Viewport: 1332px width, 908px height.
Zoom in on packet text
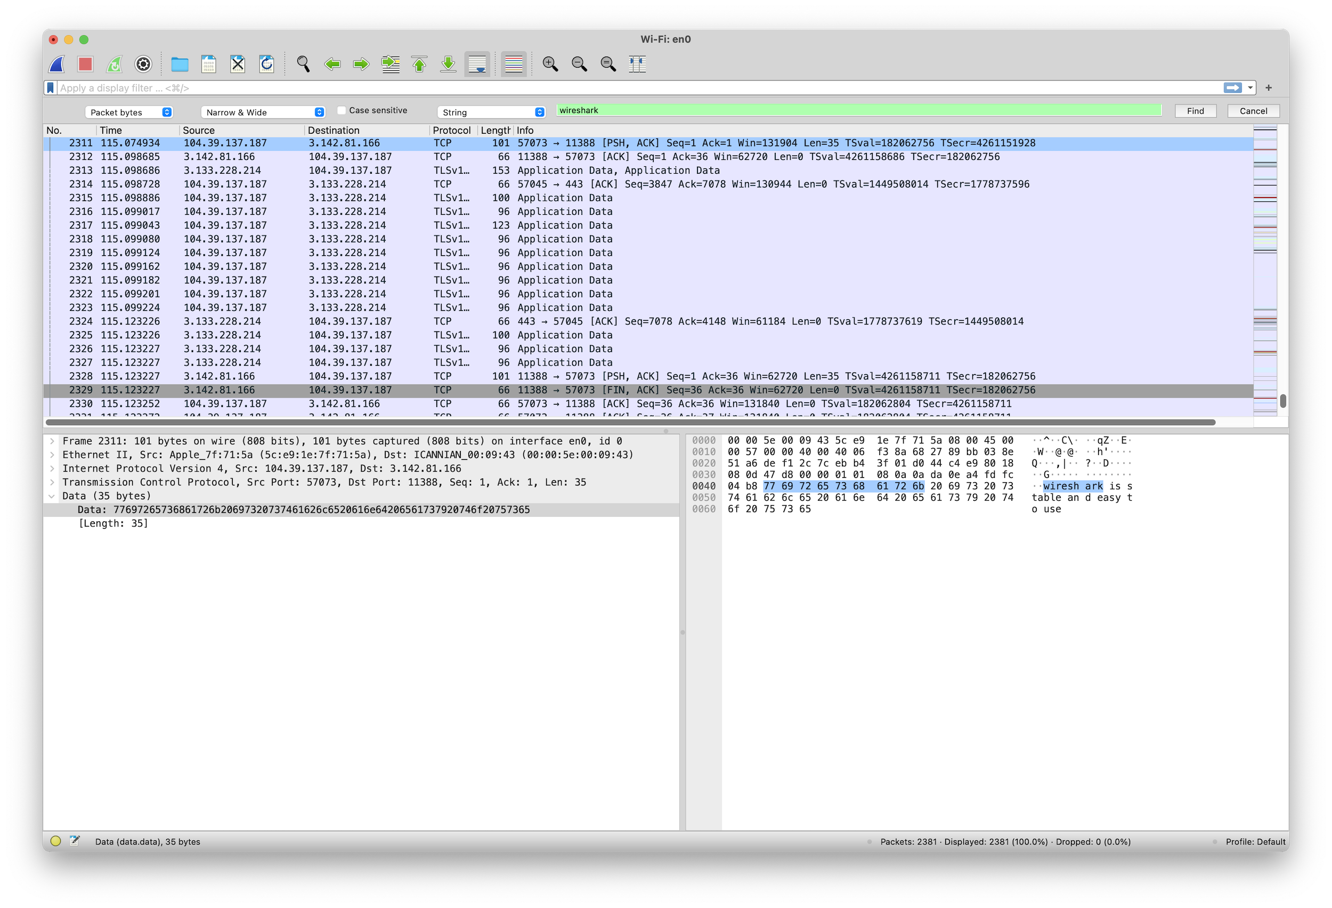[550, 64]
